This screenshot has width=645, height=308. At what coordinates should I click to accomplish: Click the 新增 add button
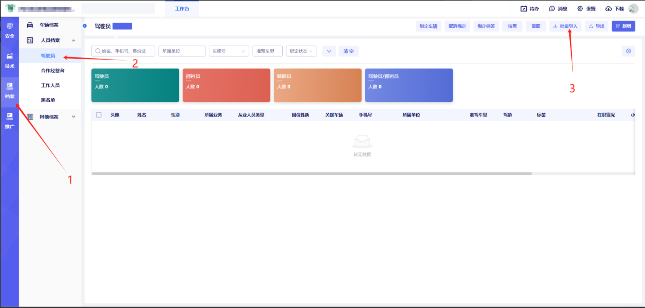(x=623, y=26)
